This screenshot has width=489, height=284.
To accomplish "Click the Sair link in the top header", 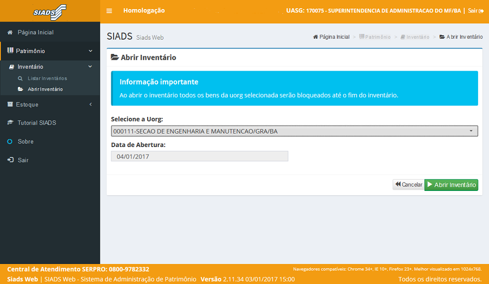I will [473, 11].
